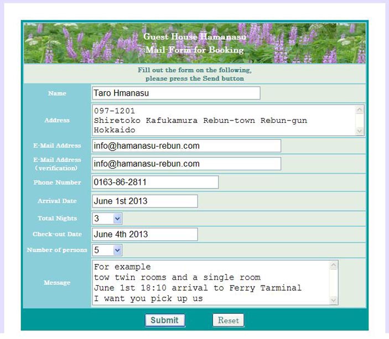Click the Check-out Date field

(145, 234)
